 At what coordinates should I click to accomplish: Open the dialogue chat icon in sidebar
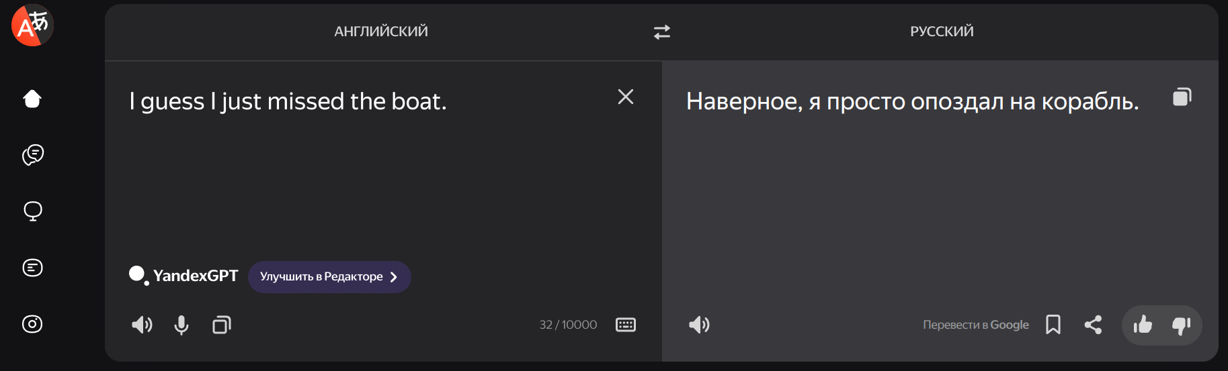coord(32,155)
